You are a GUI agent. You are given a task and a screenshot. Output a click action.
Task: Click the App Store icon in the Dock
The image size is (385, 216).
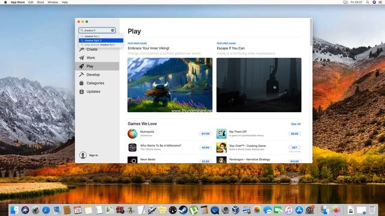point(299,210)
